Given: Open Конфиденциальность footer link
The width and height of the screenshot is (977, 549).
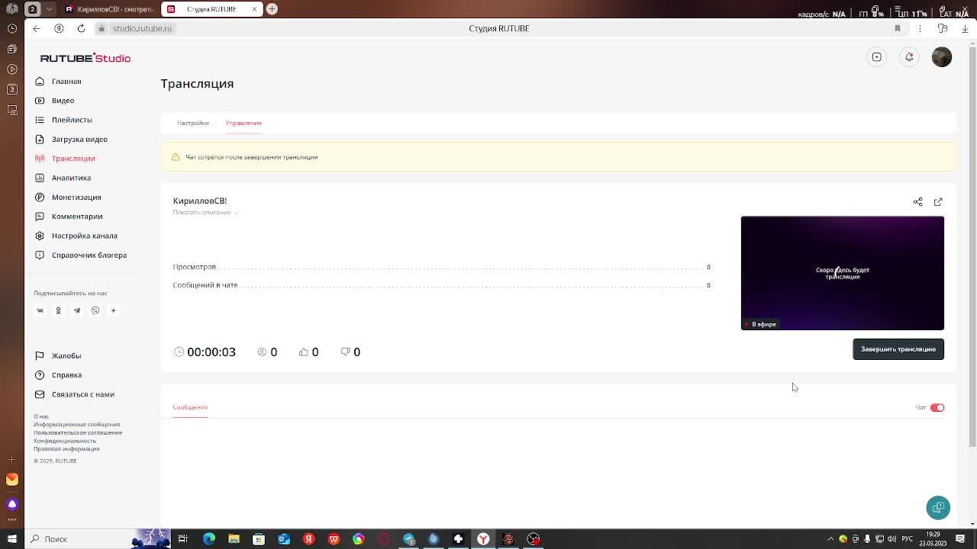Looking at the screenshot, I should pos(65,441).
